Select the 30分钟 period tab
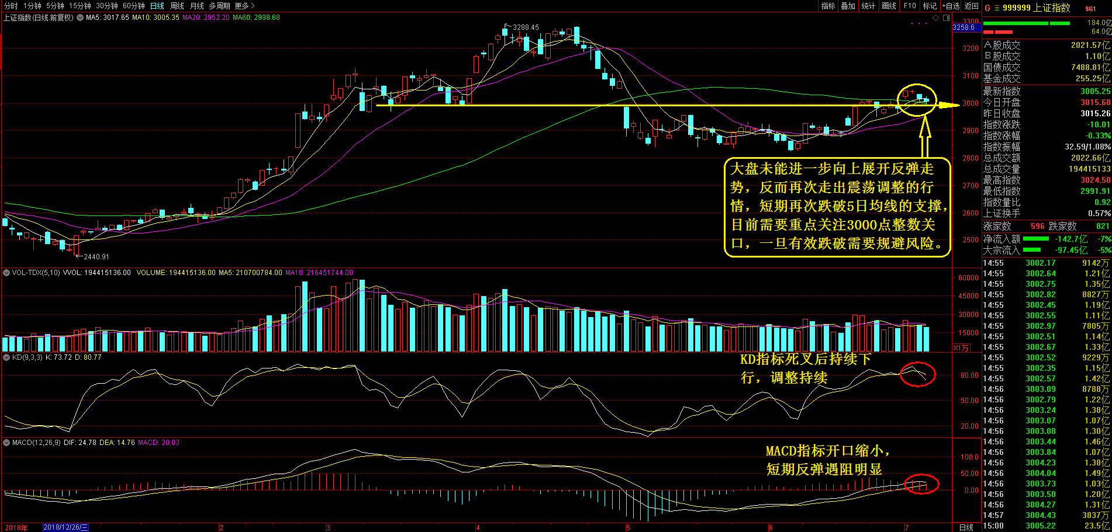The width and height of the screenshot is (1112, 532). [107, 6]
